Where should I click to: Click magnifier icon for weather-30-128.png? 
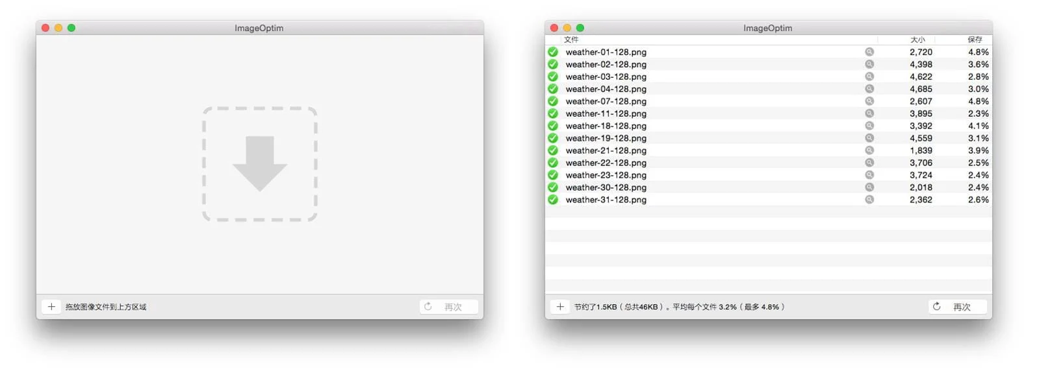[869, 187]
